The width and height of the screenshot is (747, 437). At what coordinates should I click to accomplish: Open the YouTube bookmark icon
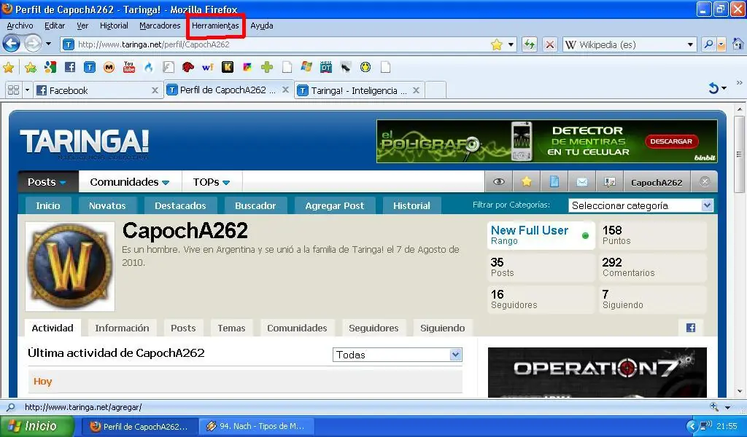tap(128, 67)
